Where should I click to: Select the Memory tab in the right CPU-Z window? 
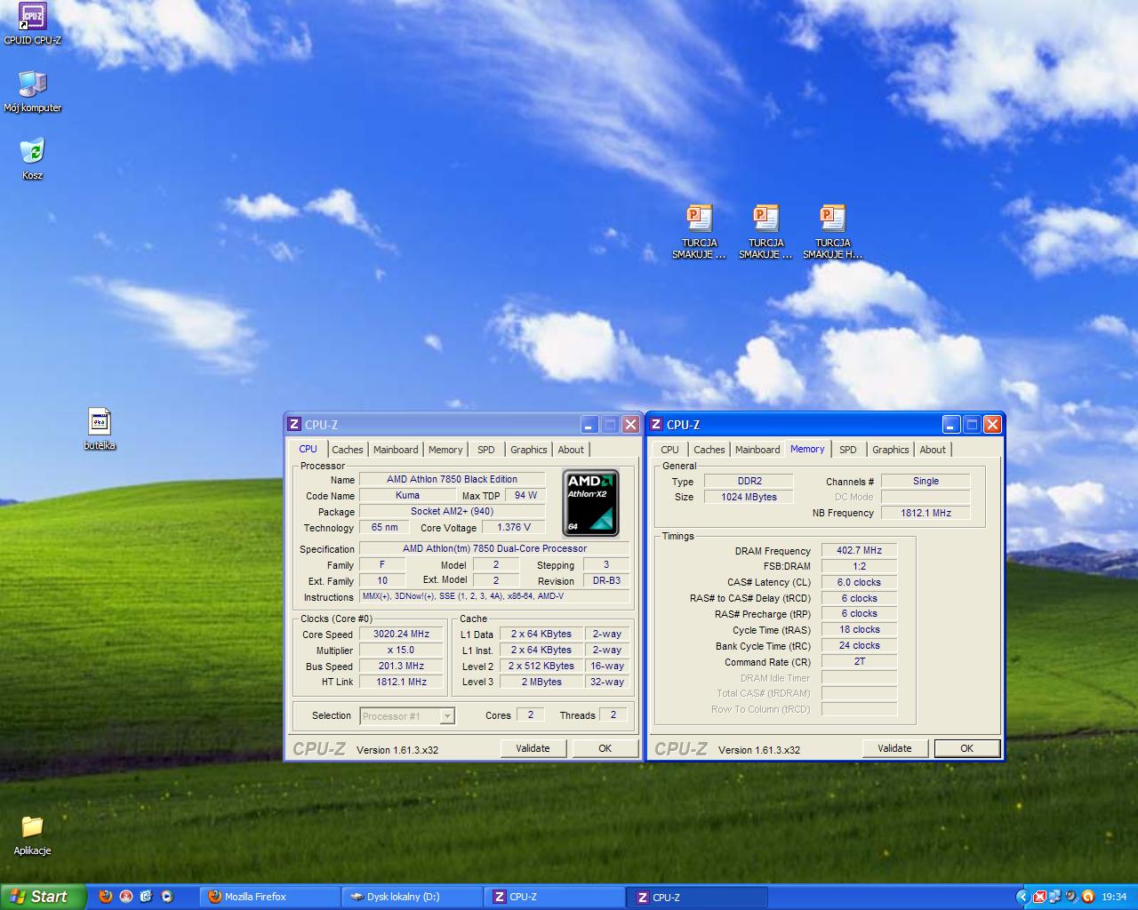pos(807,449)
